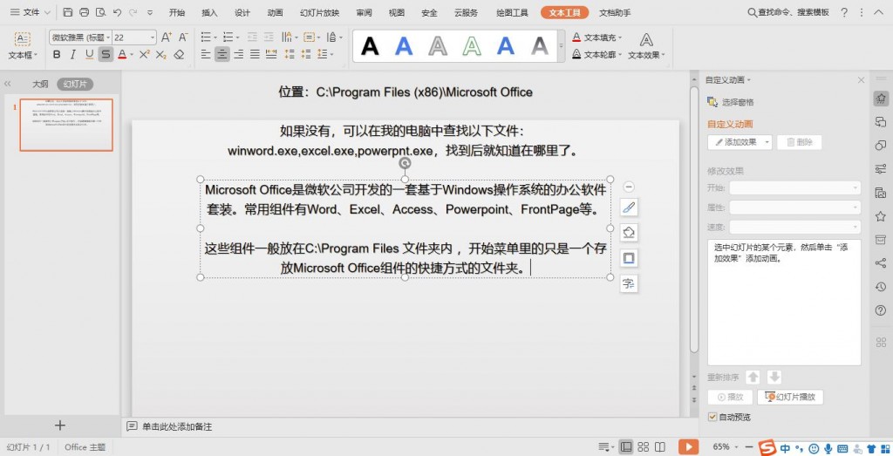Image resolution: width=893 pixels, height=456 pixels.
Task: Open font name combo box
Action: [x=80, y=37]
